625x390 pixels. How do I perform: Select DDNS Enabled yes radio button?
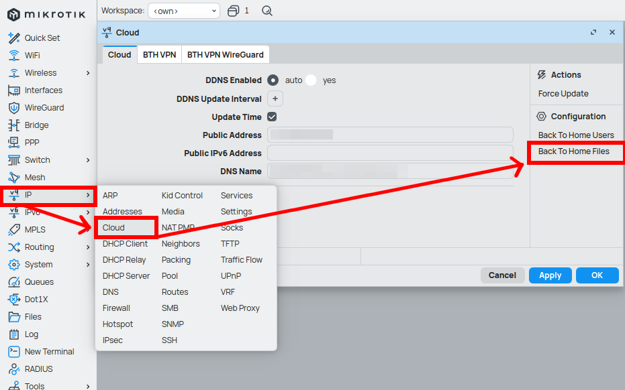[311, 80]
